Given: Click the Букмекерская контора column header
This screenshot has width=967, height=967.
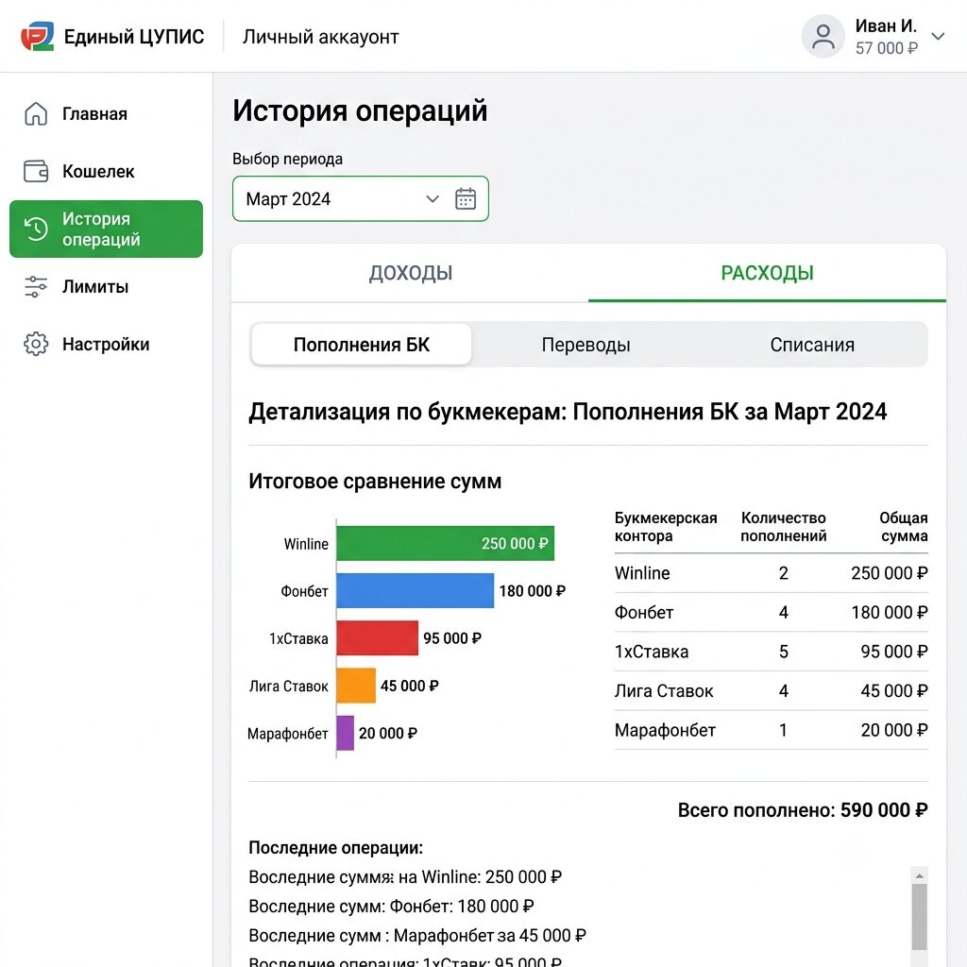Looking at the screenshot, I should tap(666, 527).
